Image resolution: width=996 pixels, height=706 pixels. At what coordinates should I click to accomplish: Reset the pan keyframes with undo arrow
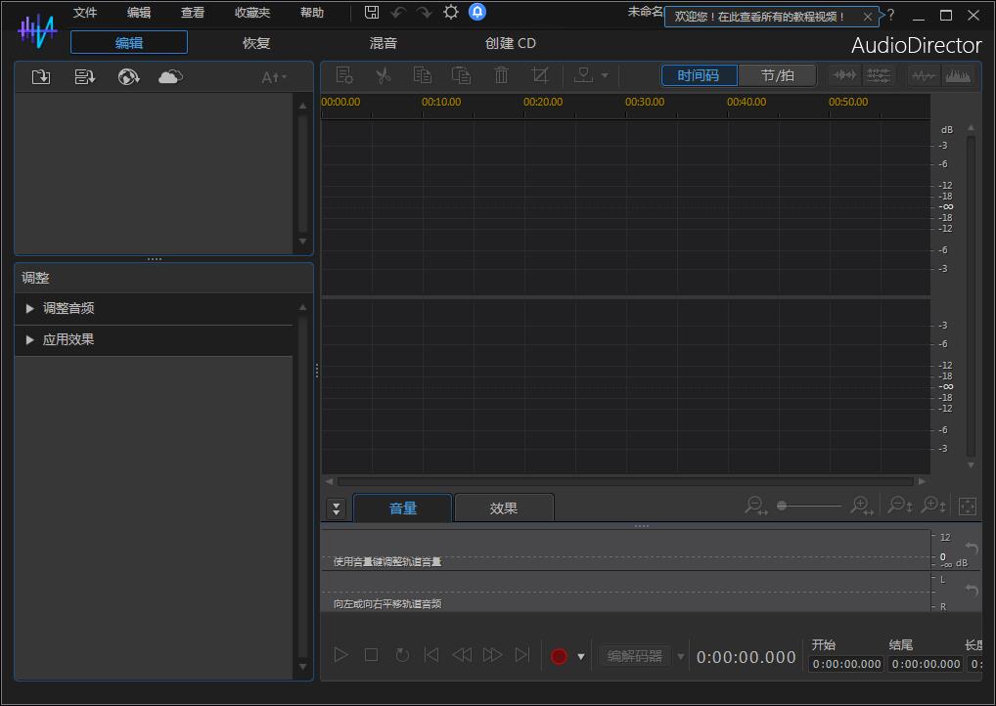[972, 590]
